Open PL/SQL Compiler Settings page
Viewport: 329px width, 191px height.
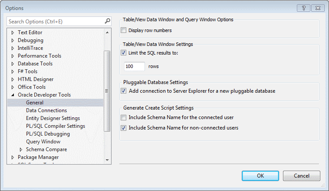pos(56,126)
